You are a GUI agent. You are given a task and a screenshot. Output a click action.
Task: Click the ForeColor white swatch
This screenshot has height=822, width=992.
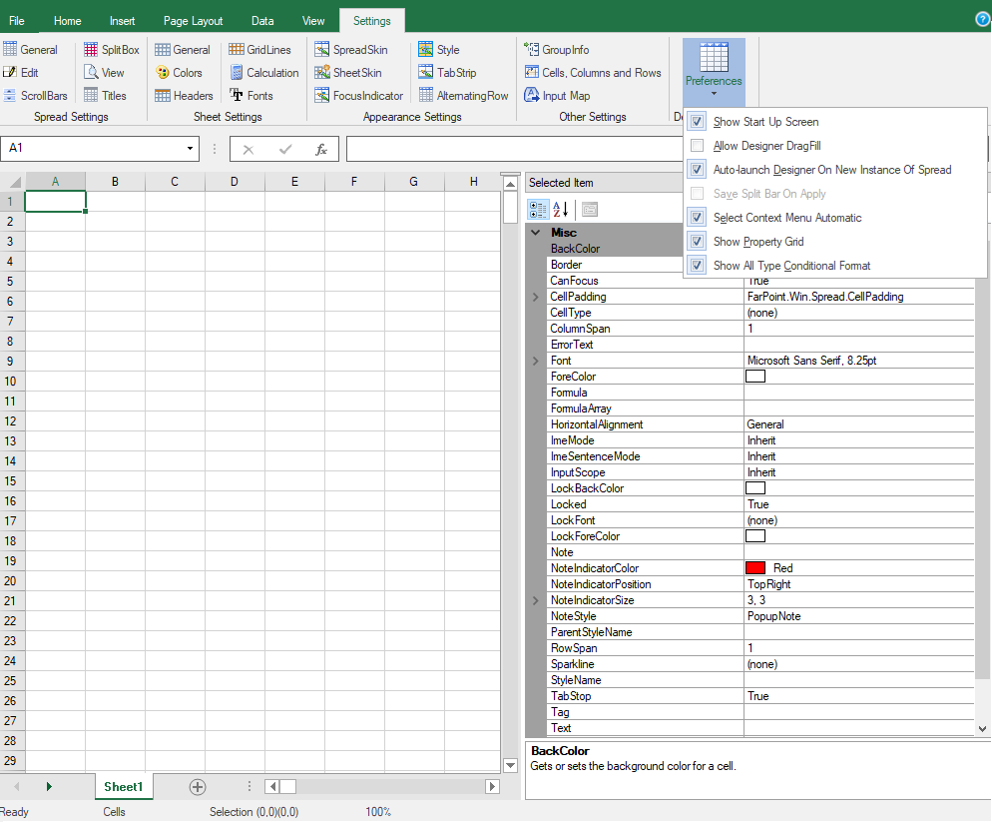pos(755,377)
